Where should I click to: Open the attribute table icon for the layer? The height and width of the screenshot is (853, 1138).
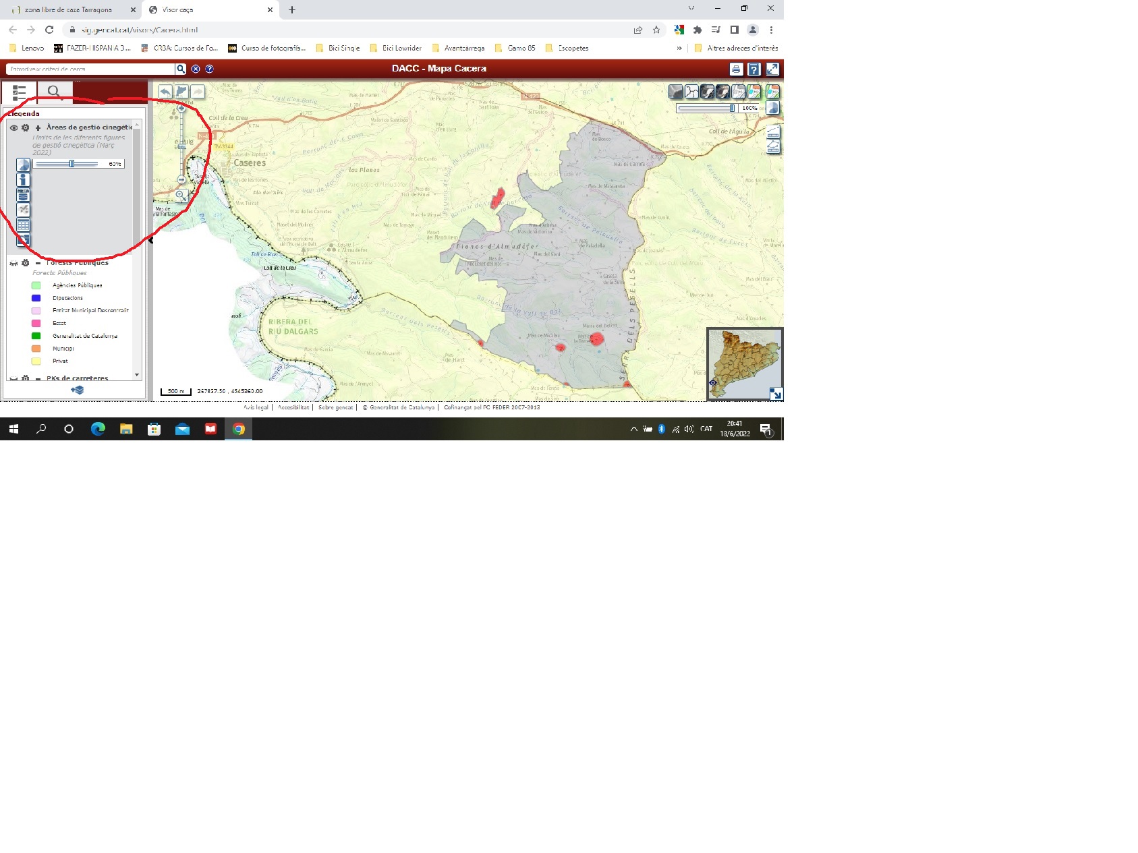(x=23, y=225)
